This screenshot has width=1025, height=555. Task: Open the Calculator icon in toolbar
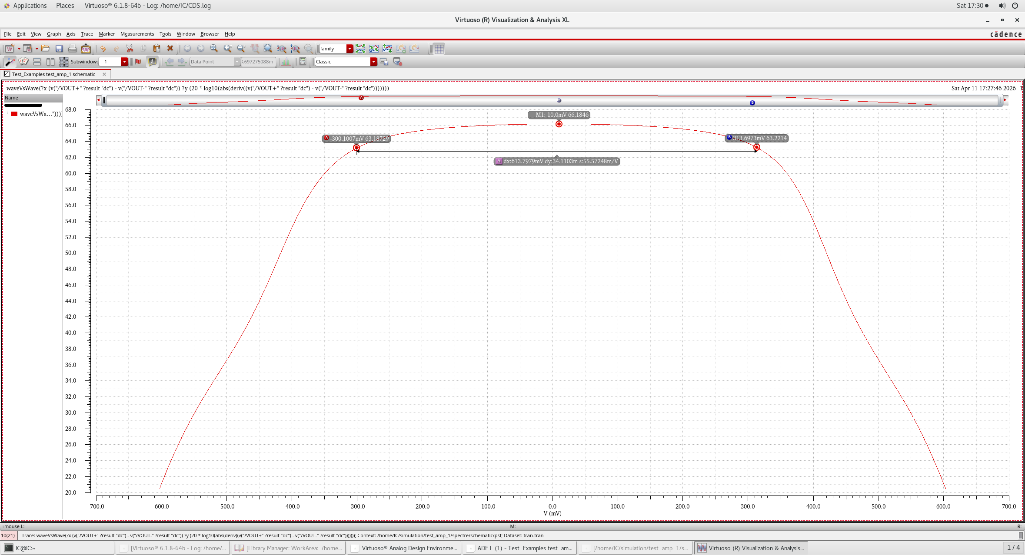[303, 62]
